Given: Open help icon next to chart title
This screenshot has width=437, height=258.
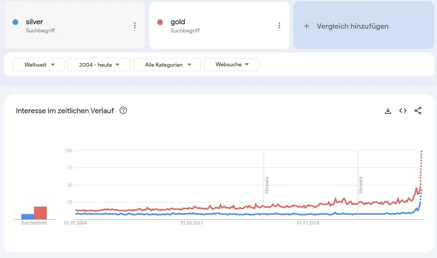Looking at the screenshot, I should pyautogui.click(x=123, y=110).
